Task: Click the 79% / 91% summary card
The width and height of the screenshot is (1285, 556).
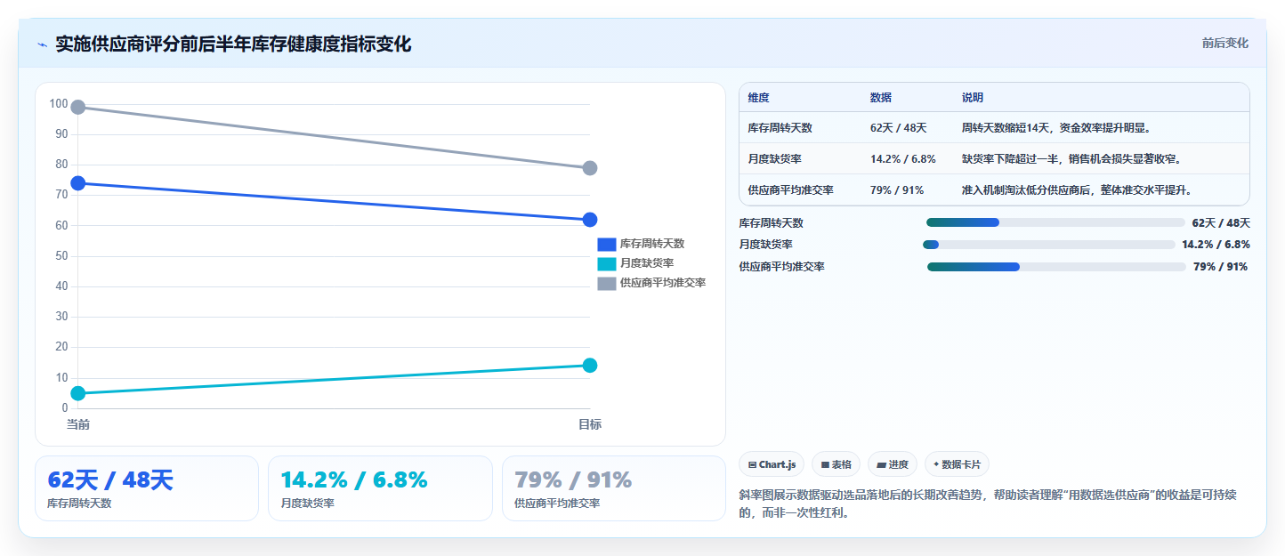Action: tap(614, 488)
